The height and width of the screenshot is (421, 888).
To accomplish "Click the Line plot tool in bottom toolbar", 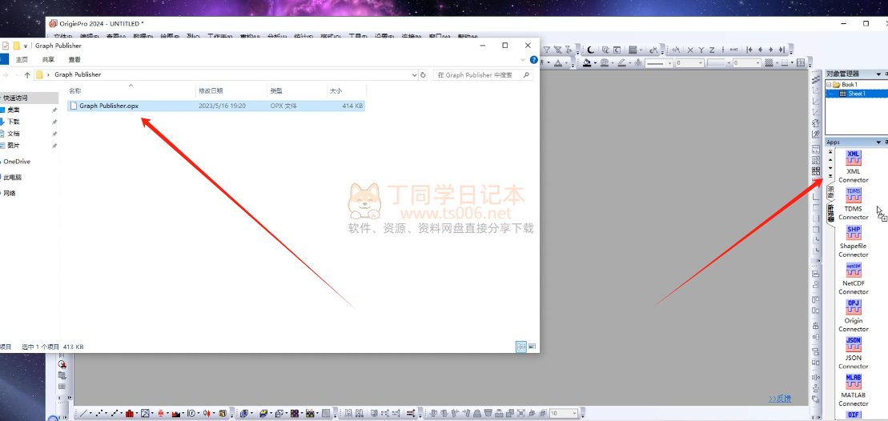I will click(84, 414).
